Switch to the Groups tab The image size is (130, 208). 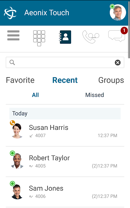pos(111,80)
